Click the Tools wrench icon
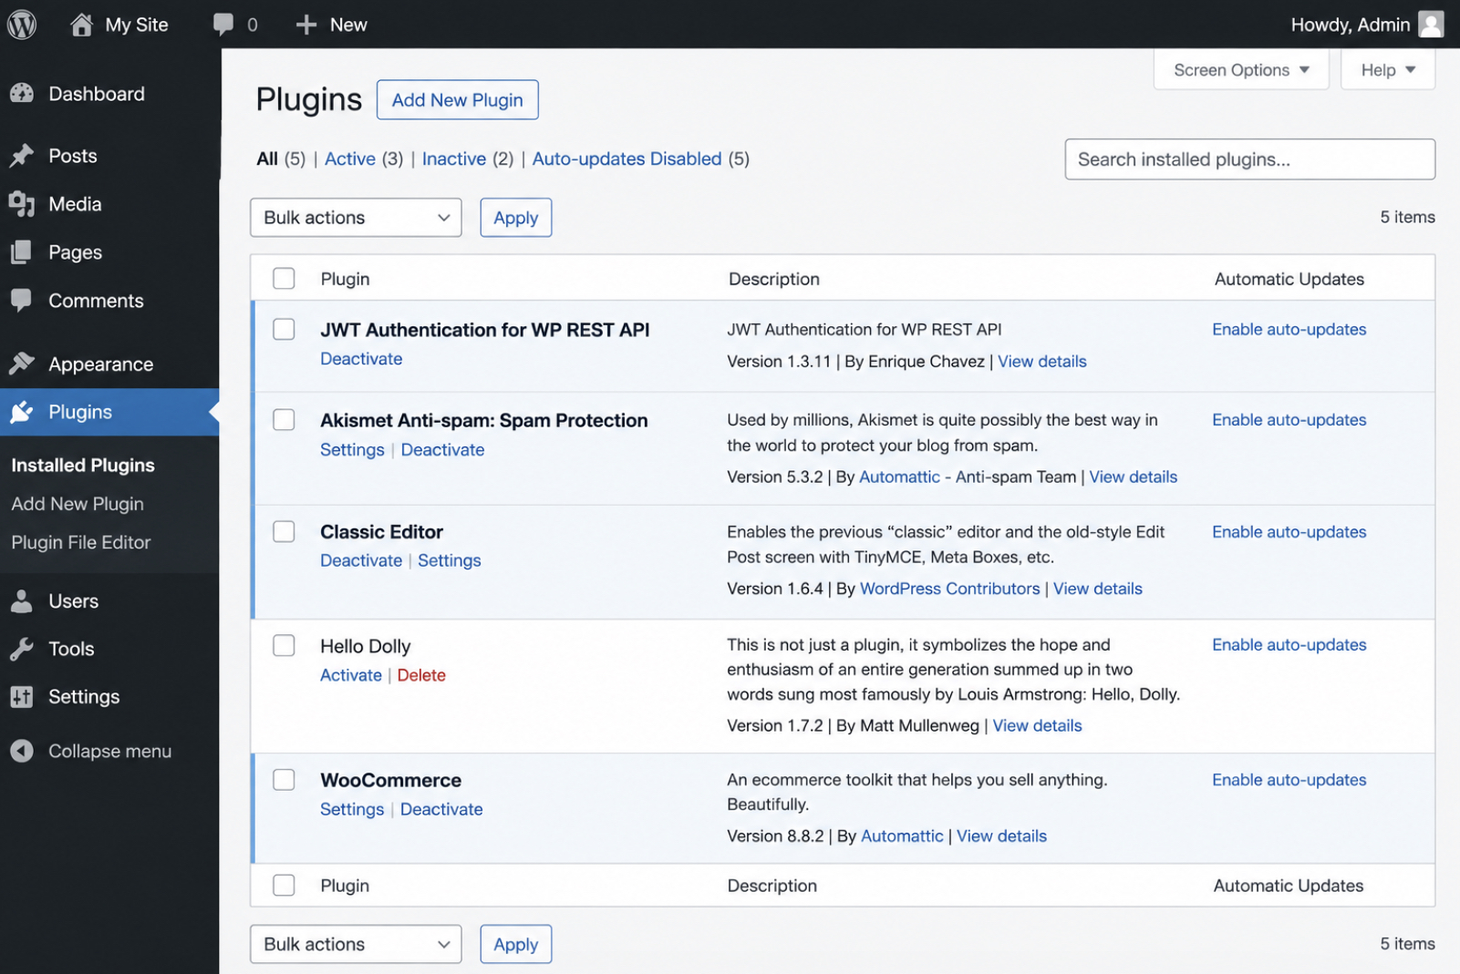Screen dimensions: 1460x974 [22, 649]
